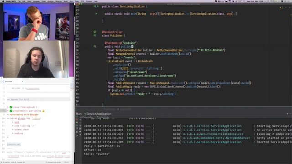
Task: Open the Edit menu
Action: pyautogui.click(x=24, y=1)
